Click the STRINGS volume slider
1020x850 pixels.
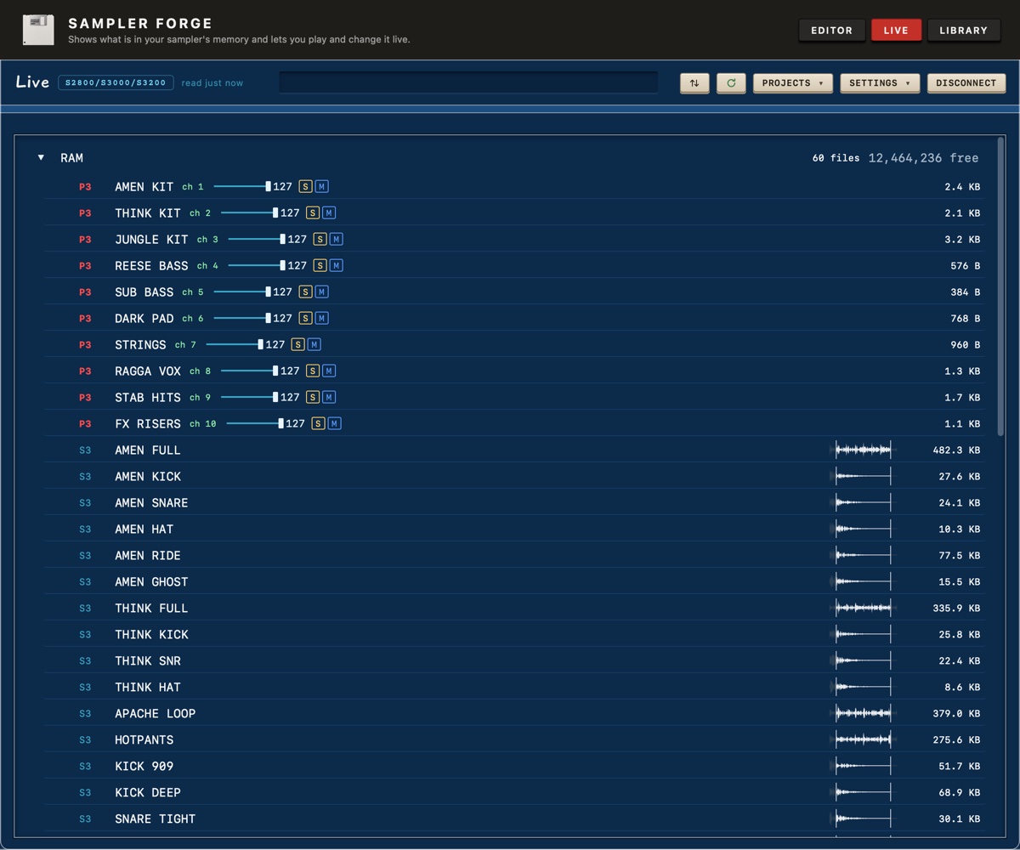(x=235, y=344)
